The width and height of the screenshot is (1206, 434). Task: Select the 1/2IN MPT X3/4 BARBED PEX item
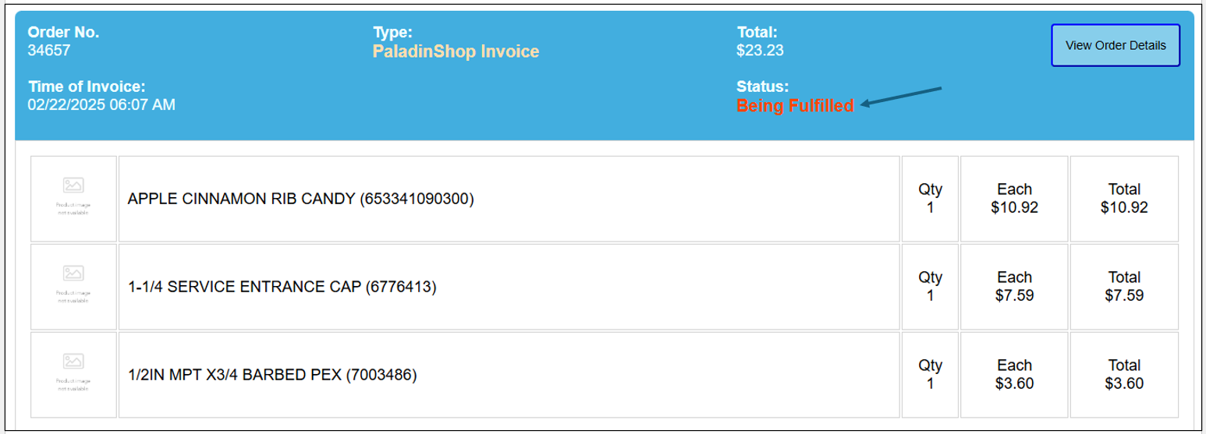click(x=272, y=376)
